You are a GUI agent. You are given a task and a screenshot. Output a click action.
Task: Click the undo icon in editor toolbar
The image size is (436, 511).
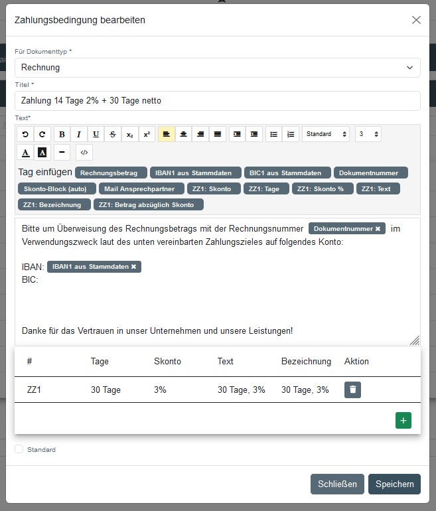(x=25, y=134)
